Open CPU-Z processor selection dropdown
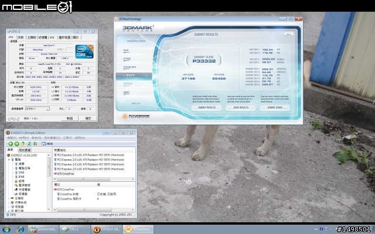 pos(37,109)
